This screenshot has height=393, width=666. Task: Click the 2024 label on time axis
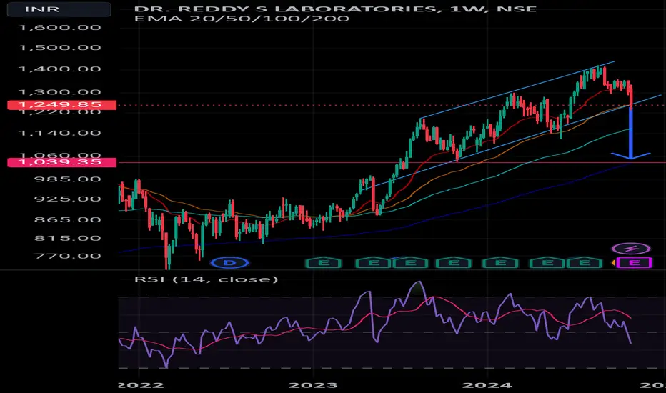[x=487, y=385]
